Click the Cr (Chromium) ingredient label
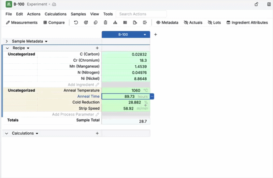This screenshot has width=273, height=178. coord(86,60)
